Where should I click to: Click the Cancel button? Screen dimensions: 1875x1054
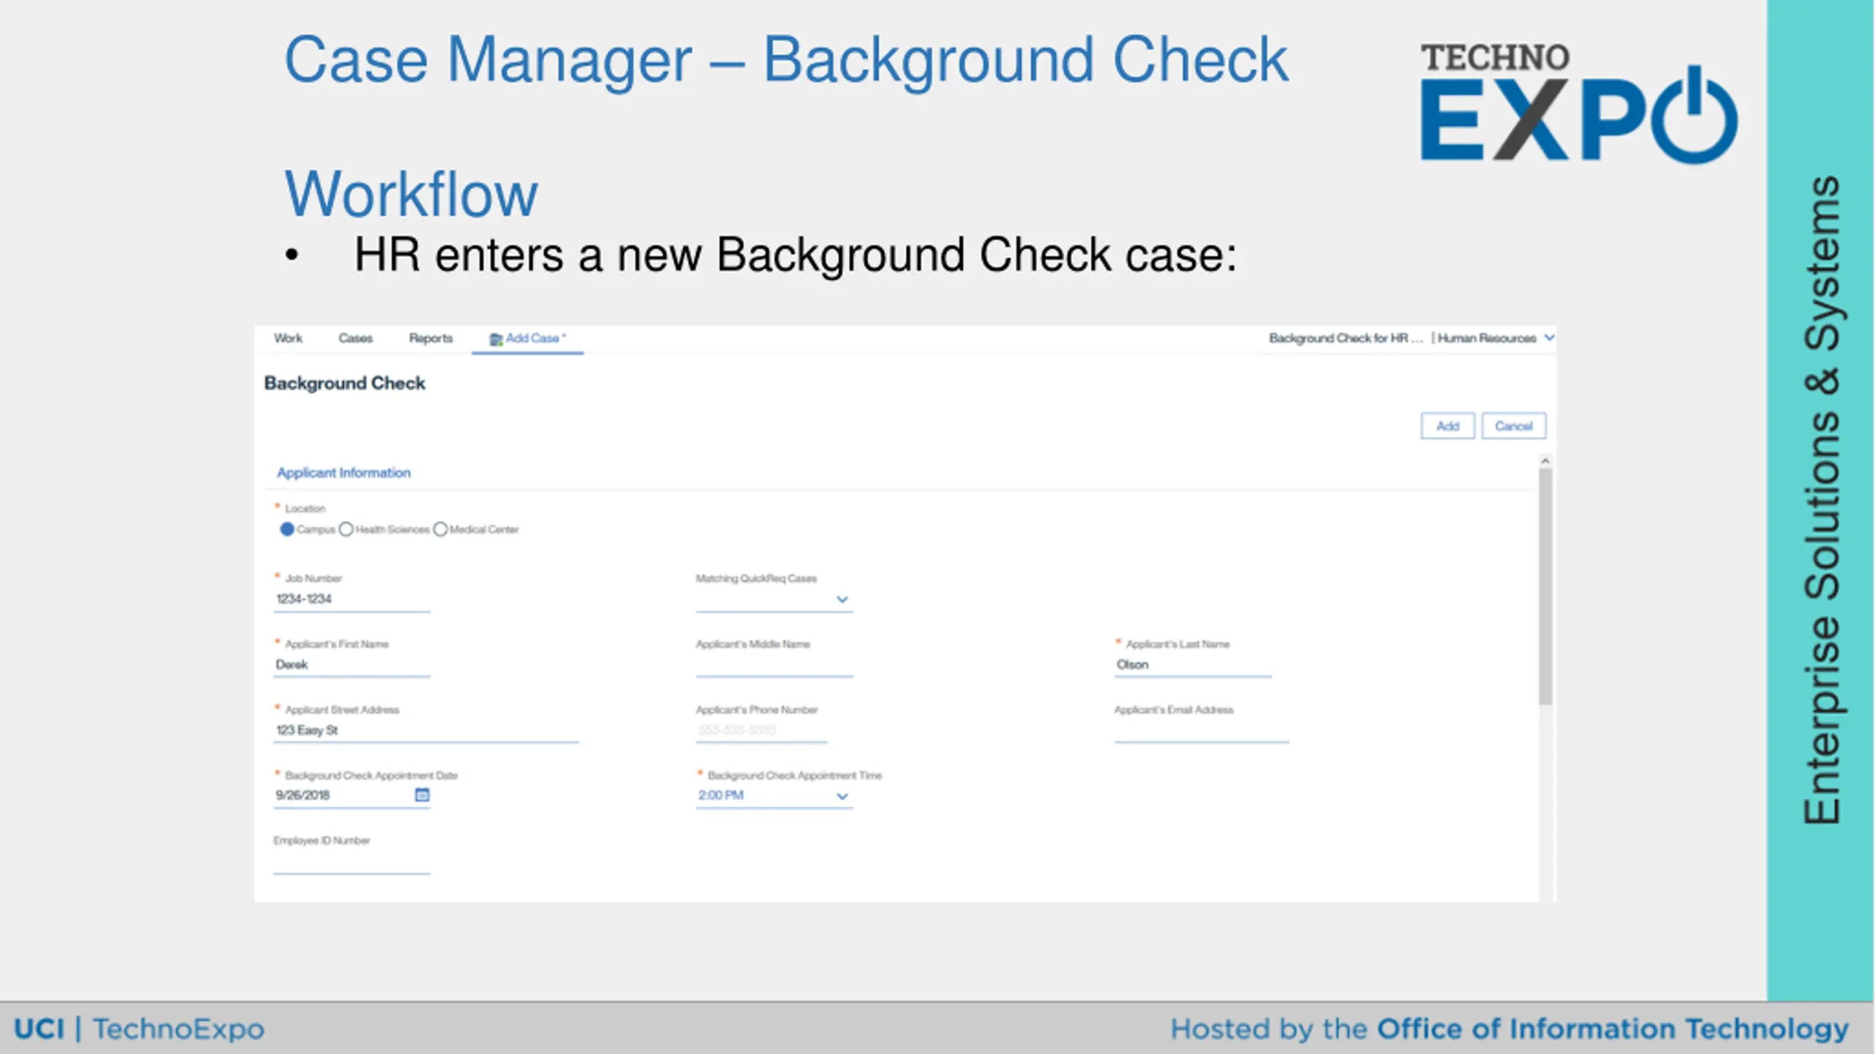[x=1513, y=426]
